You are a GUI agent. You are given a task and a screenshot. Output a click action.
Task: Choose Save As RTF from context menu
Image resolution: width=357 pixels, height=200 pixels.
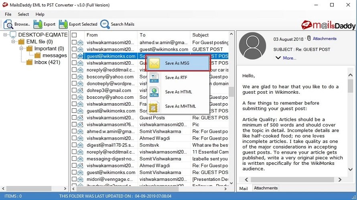(x=178, y=78)
